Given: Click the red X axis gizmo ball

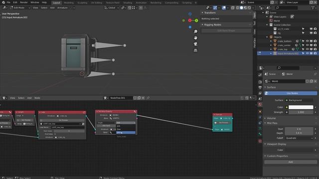Looking at the screenshot, I should (x=190, y=20).
